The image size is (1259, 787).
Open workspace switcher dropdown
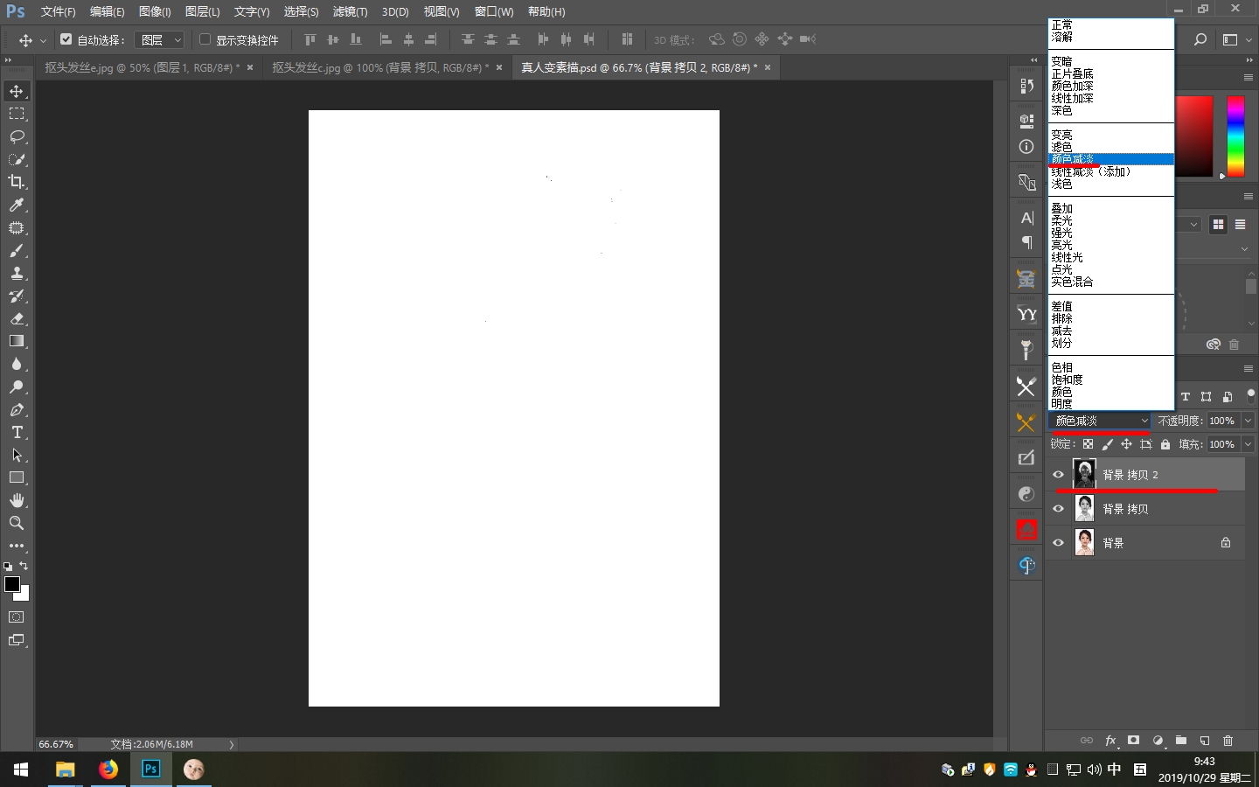pyautogui.click(x=1237, y=39)
